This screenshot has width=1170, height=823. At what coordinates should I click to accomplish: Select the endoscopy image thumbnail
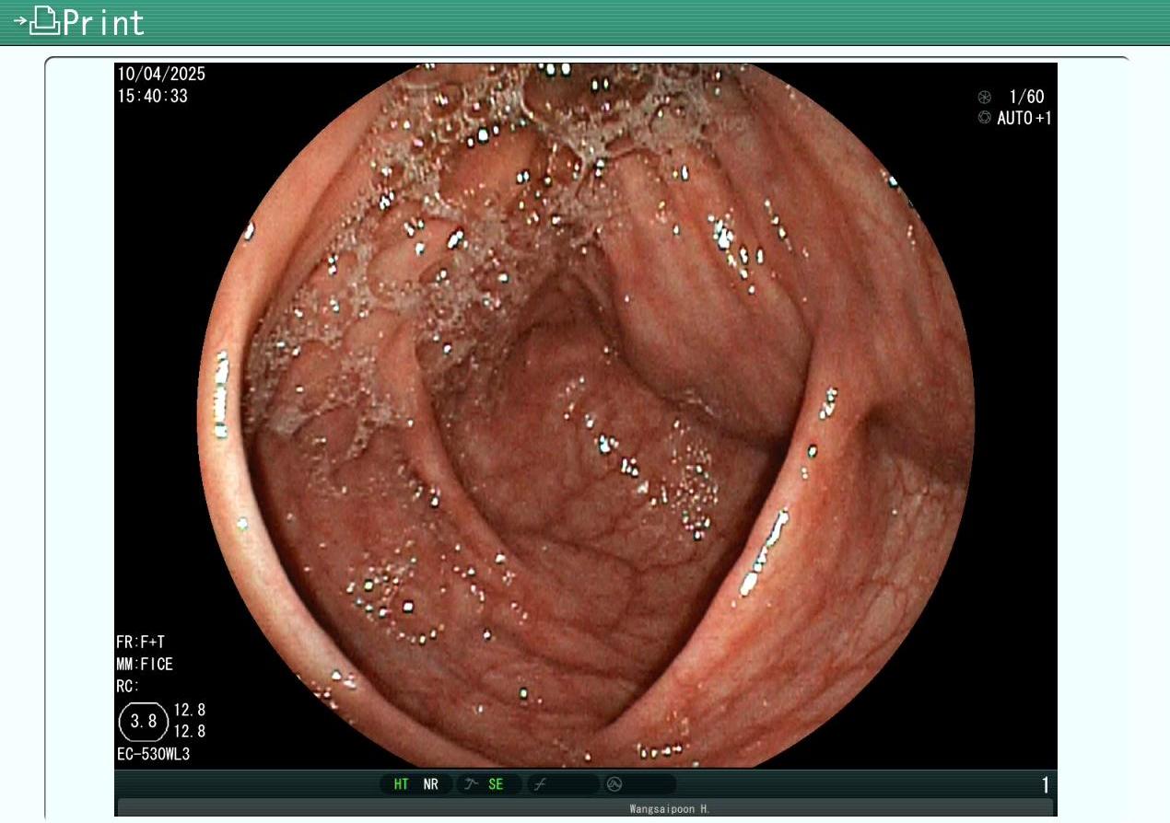tap(586, 415)
